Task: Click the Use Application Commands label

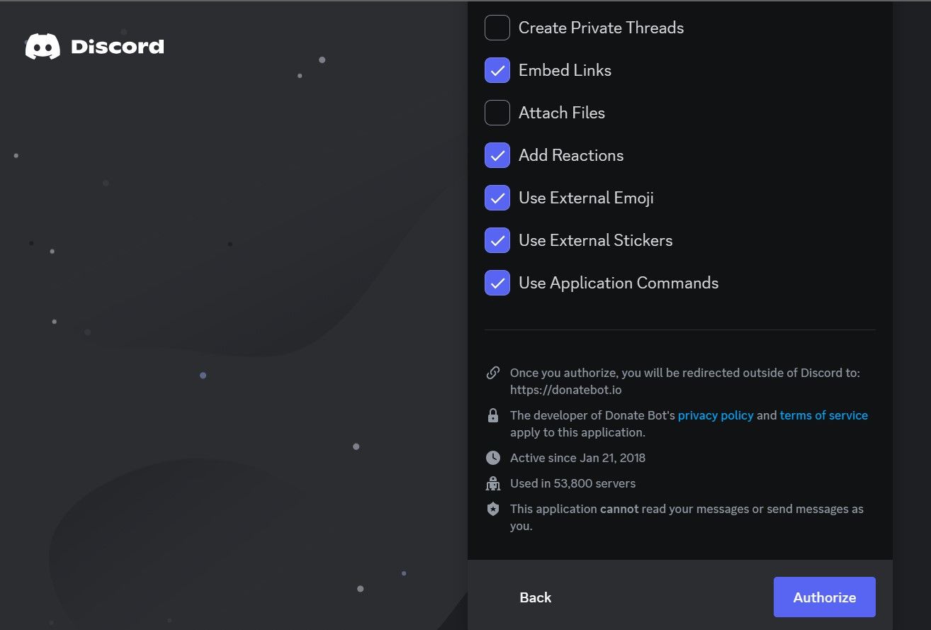Action: point(619,283)
